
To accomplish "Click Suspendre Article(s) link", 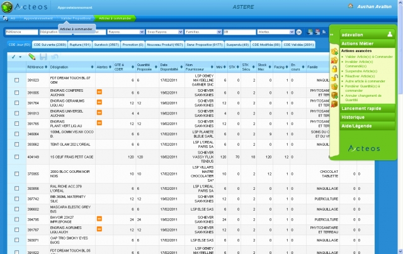I will [x=361, y=71].
